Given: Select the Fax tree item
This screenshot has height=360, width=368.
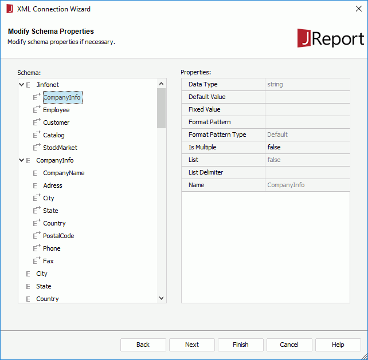Looking at the screenshot, I should (48, 261).
